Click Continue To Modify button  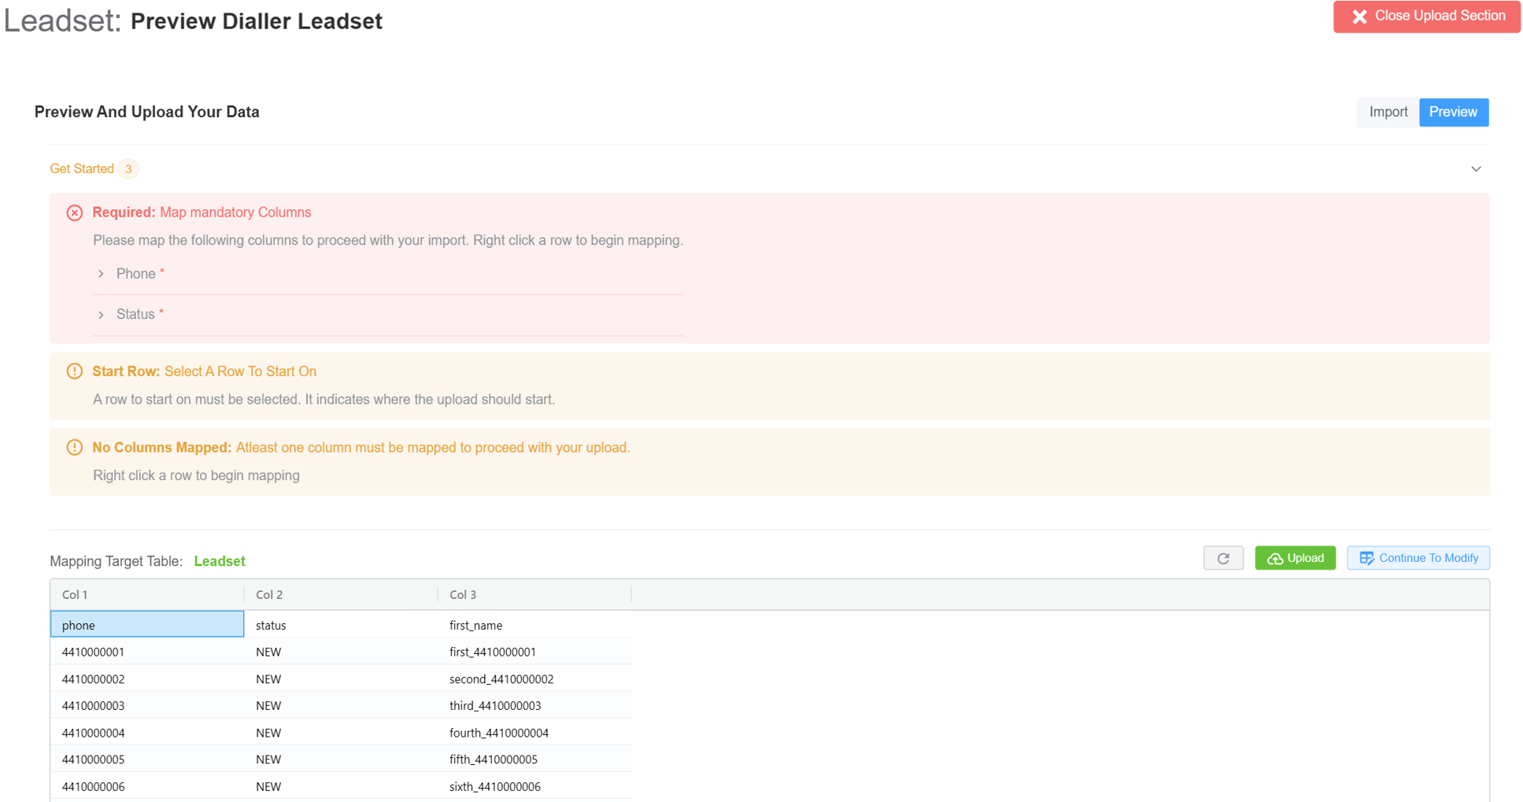[1418, 558]
